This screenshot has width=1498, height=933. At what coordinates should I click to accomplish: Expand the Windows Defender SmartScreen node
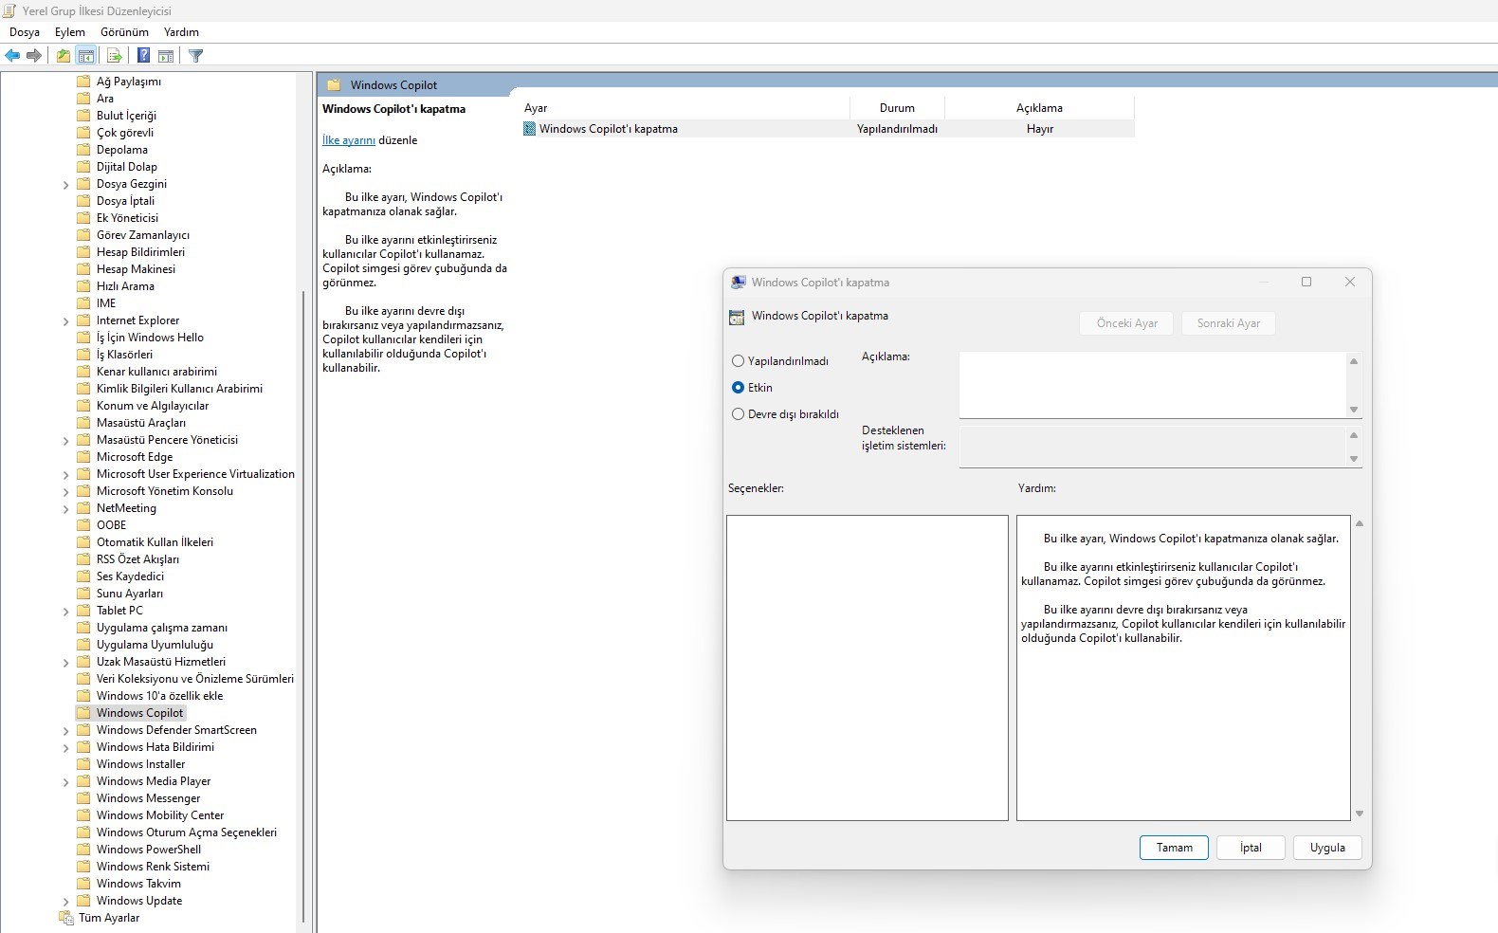(x=65, y=731)
